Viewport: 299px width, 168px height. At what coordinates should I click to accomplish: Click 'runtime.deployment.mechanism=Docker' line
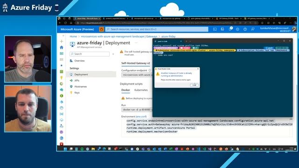pos(152,132)
